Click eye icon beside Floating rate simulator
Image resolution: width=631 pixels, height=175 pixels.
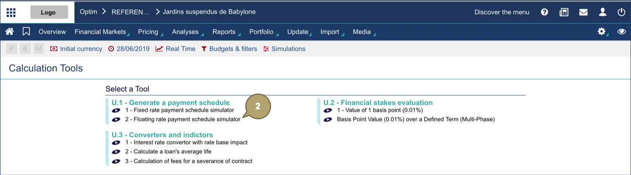click(x=116, y=120)
